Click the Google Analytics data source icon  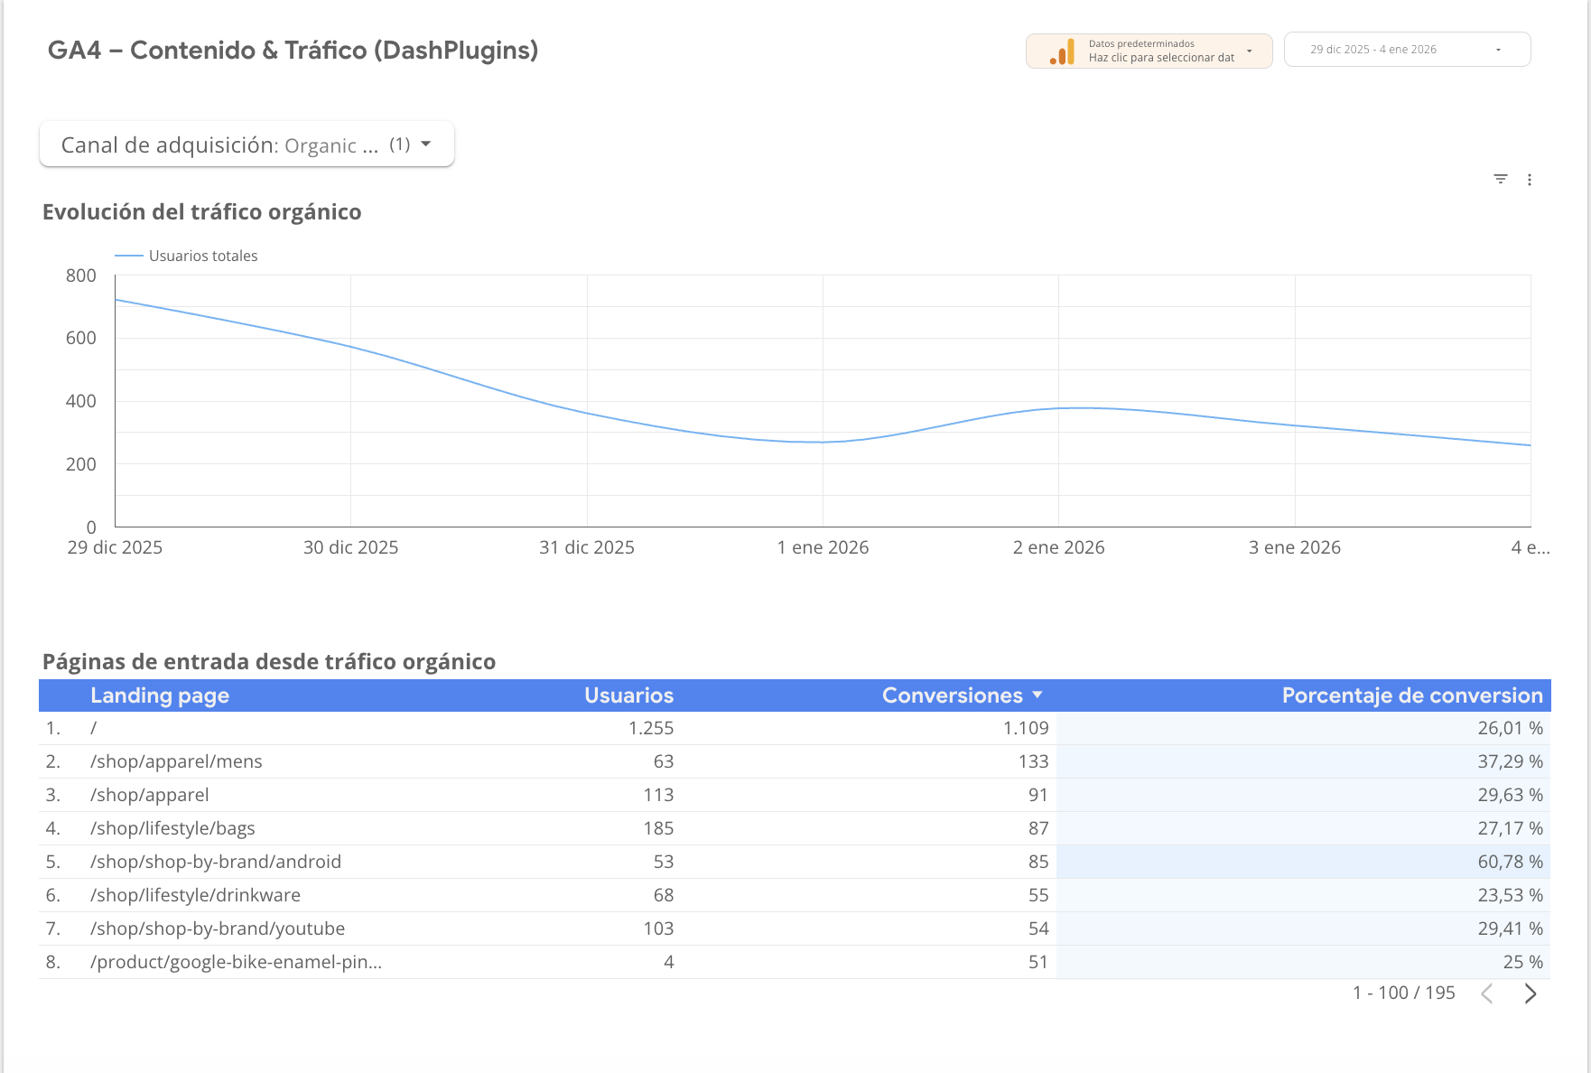pyautogui.click(x=1062, y=51)
